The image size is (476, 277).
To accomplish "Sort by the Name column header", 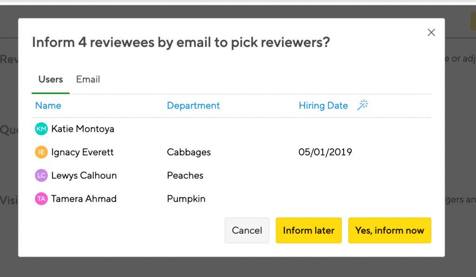I will pos(48,106).
